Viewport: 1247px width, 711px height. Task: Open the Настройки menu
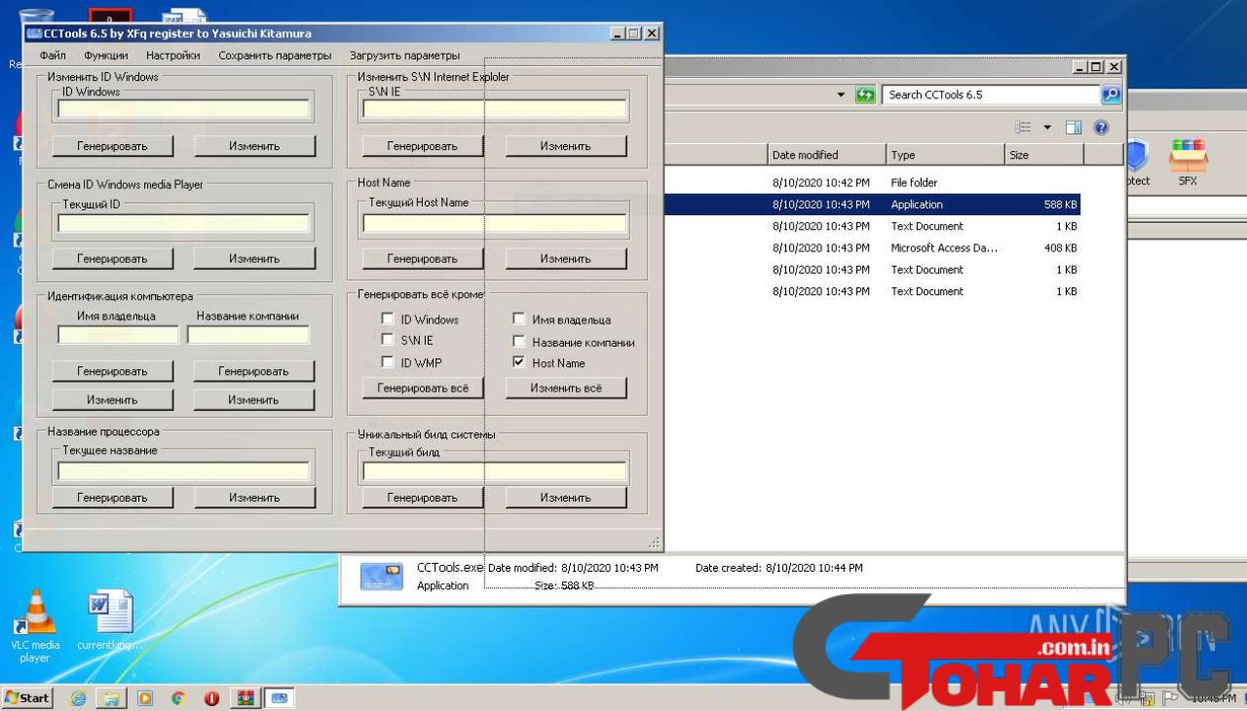(172, 56)
